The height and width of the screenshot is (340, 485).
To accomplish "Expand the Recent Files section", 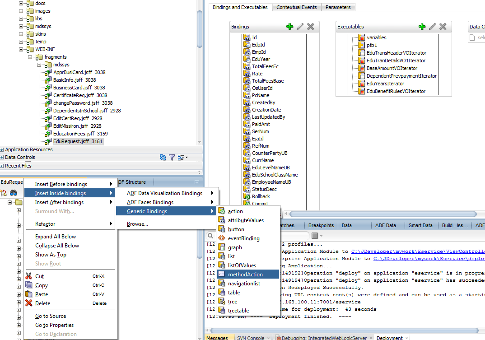I will pyautogui.click(x=2, y=166).
